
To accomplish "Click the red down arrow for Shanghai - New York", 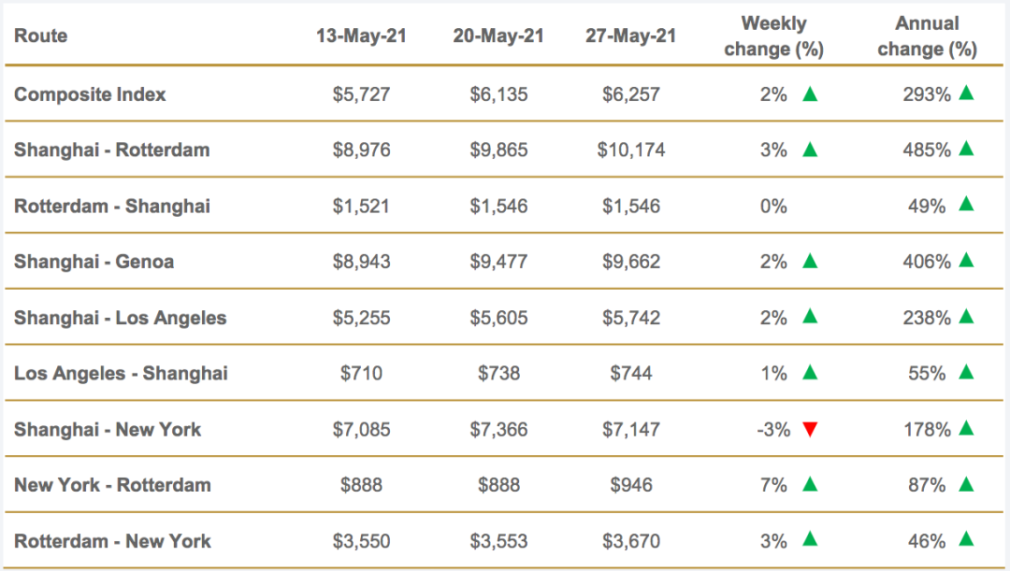I will point(810,430).
